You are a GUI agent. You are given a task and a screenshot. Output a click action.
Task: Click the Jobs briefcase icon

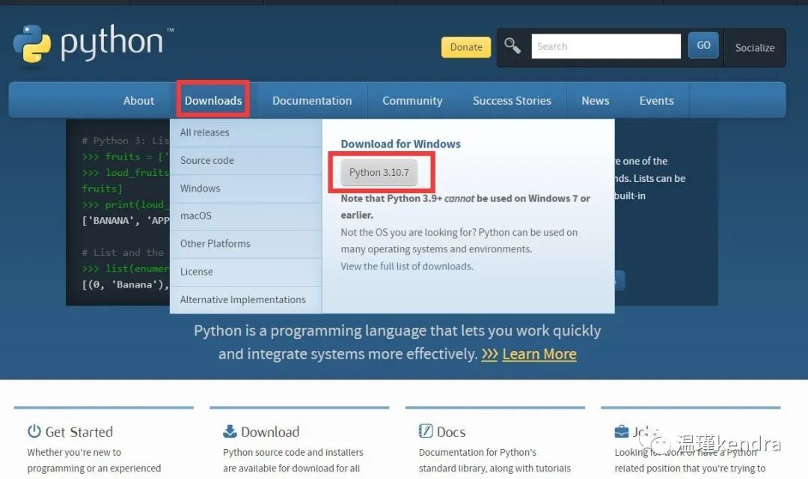[x=622, y=431]
